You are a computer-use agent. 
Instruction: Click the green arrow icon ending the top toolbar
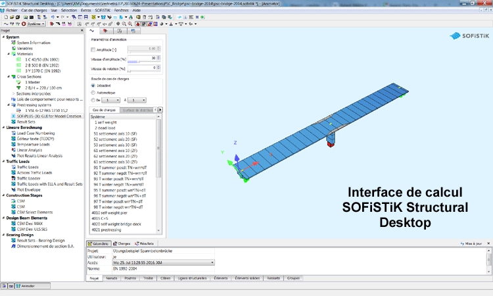coord(202,17)
